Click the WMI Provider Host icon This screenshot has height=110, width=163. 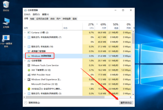(x=29, y=75)
